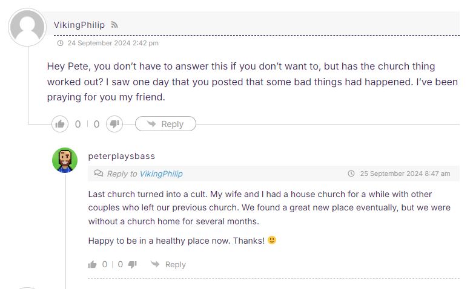
Task: Click peterplaysbass's green pixel avatar
Action: click(65, 160)
